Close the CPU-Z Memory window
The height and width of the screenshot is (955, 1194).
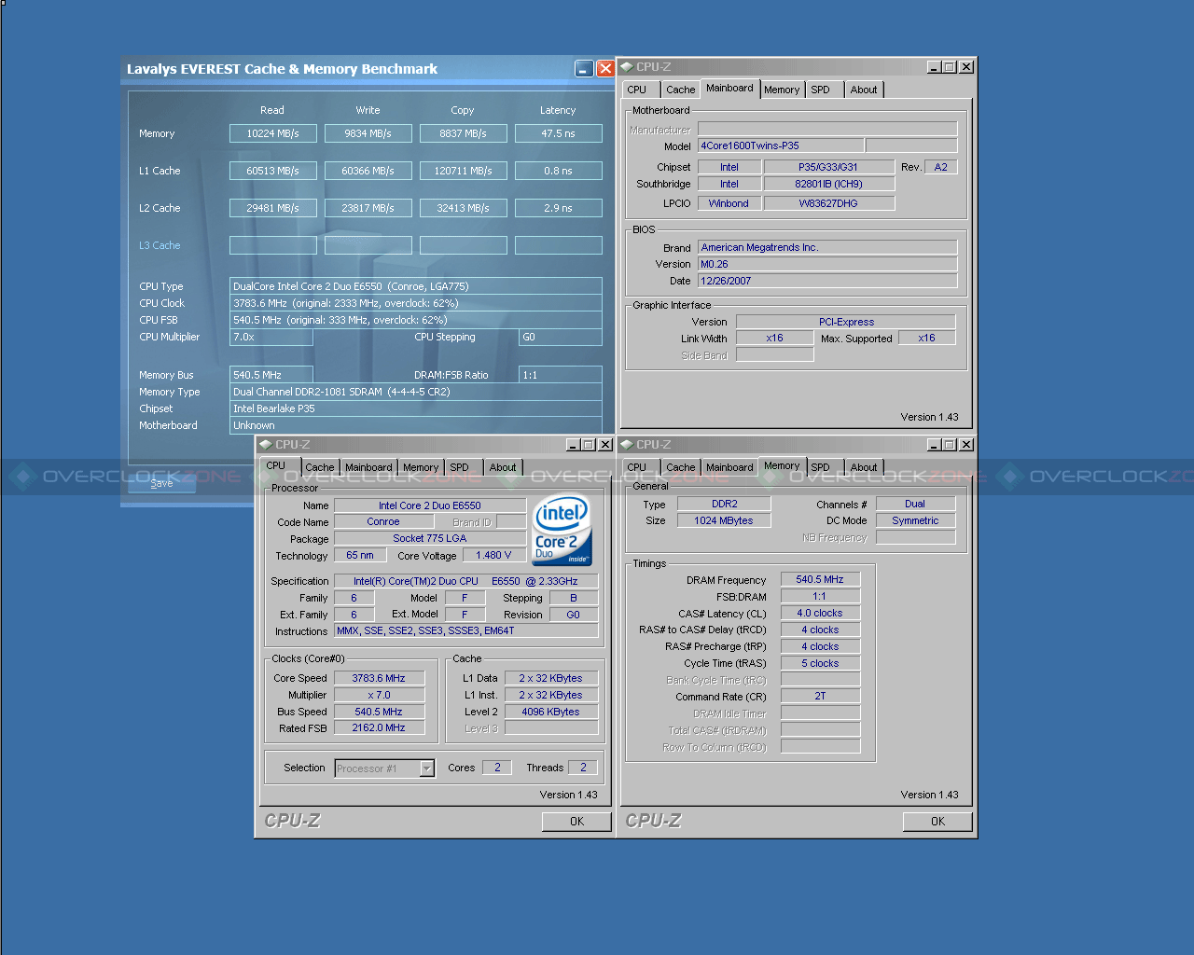pos(966,445)
